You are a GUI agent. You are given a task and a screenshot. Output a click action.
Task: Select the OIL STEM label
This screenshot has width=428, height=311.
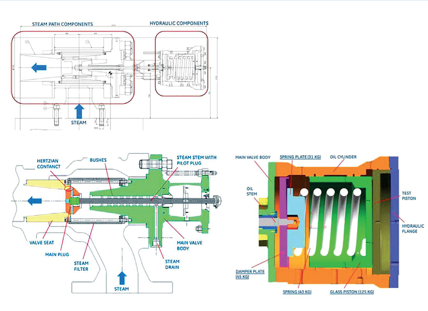(x=251, y=191)
